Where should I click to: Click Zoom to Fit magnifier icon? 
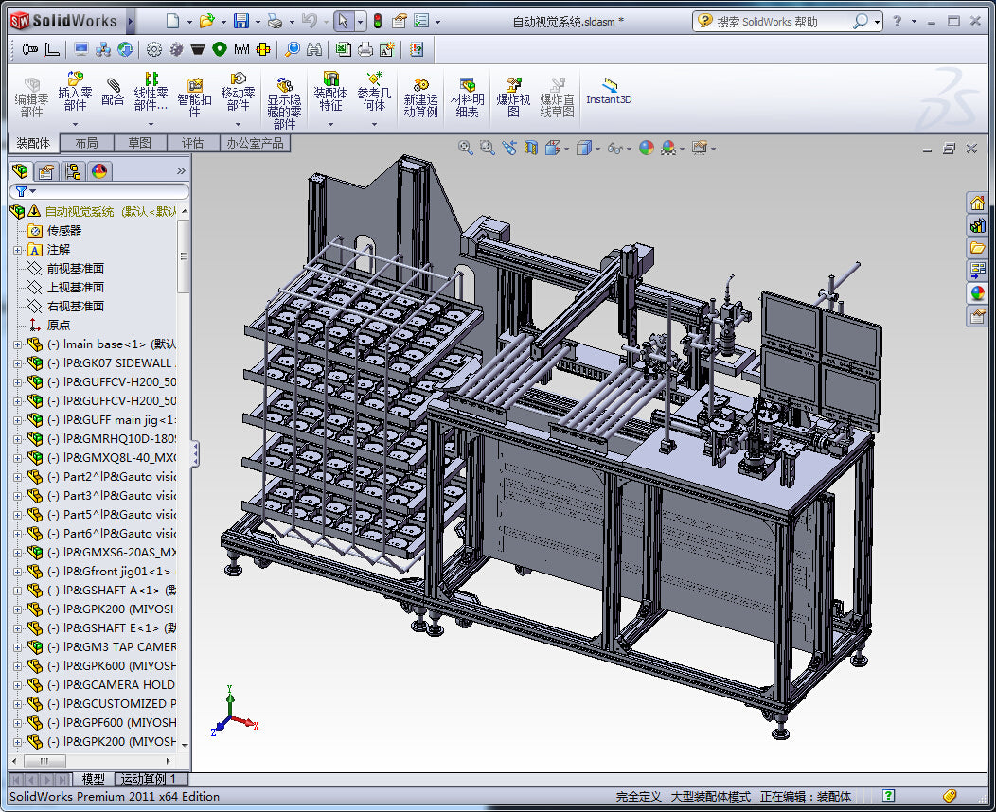(x=466, y=148)
